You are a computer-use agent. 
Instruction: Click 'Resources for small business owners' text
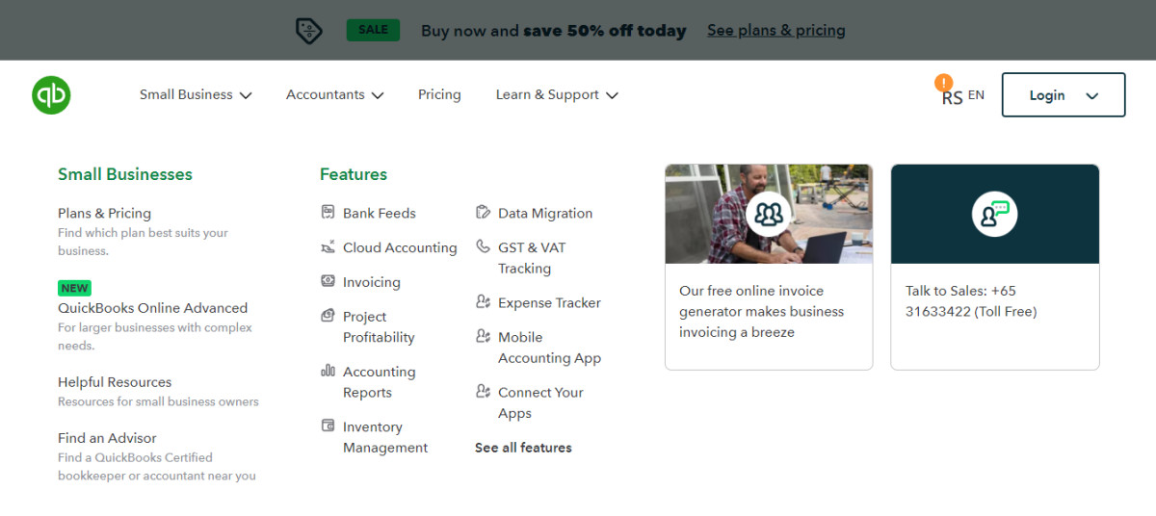point(158,401)
